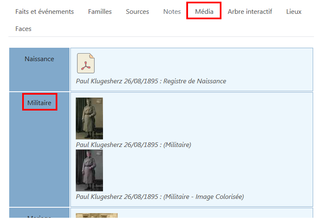Click empty space right of the PDF icon

201,64
